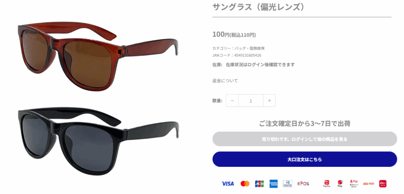Decrease quantity with the minus button
Viewport: 404px width, 194px height.
click(x=232, y=101)
